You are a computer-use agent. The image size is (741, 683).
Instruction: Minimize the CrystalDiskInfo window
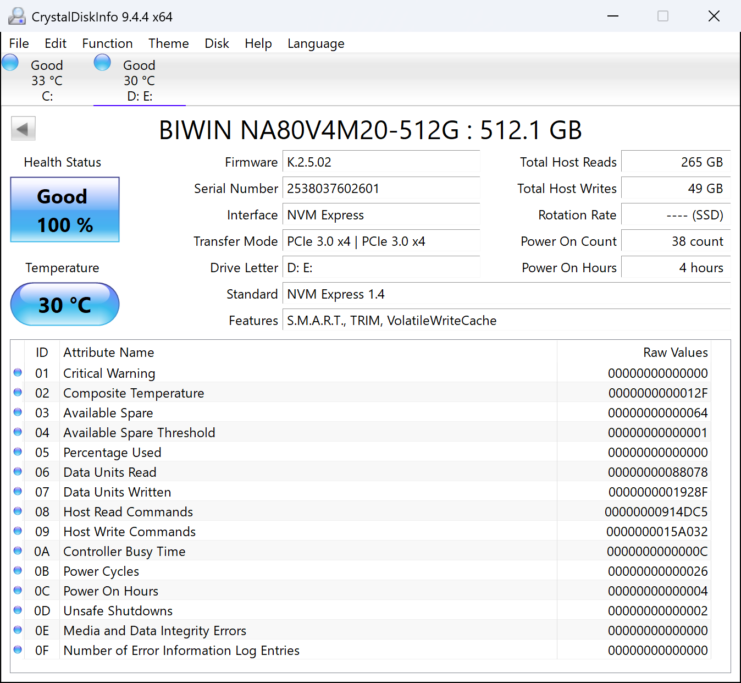click(x=613, y=16)
